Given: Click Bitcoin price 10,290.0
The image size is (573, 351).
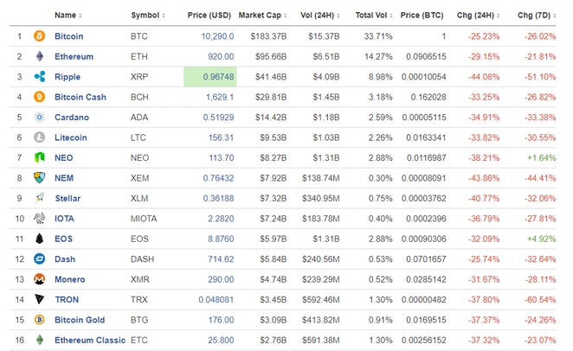Looking at the screenshot, I should tap(217, 36).
